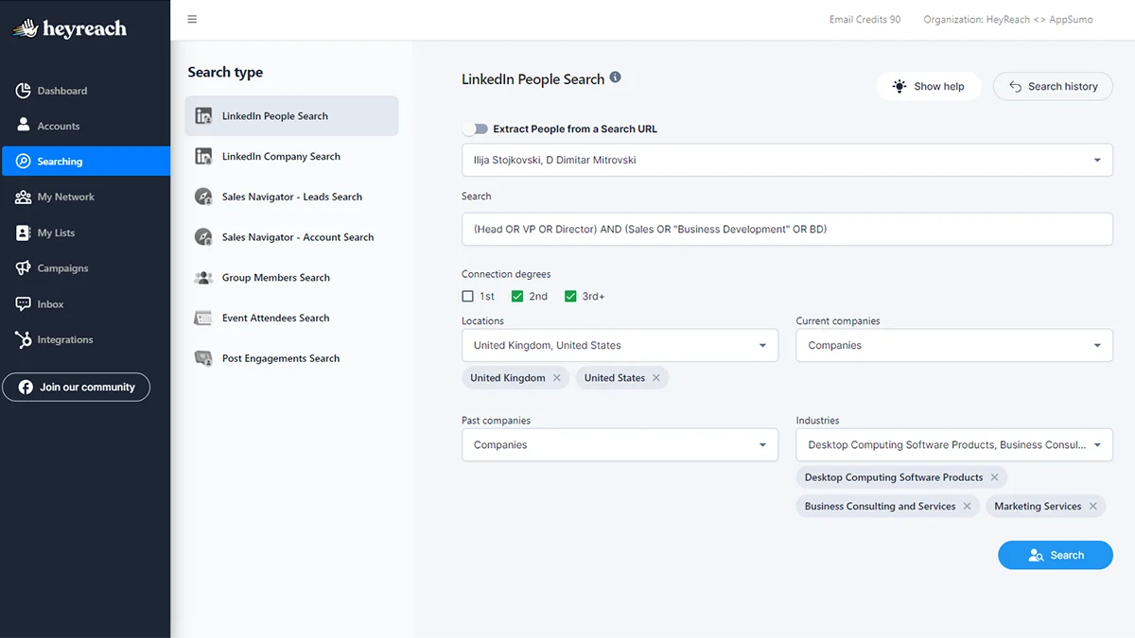Open My Network in the sidebar

(85, 197)
